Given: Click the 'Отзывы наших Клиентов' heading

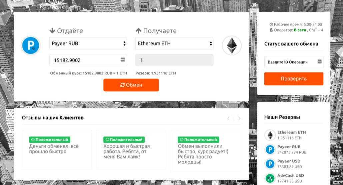Looking at the screenshot, I should pos(53,118).
